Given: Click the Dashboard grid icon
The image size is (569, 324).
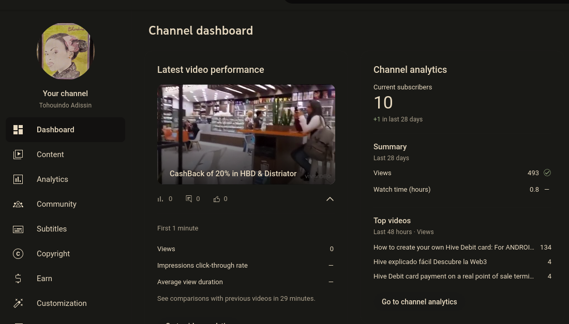Looking at the screenshot, I should point(18,130).
